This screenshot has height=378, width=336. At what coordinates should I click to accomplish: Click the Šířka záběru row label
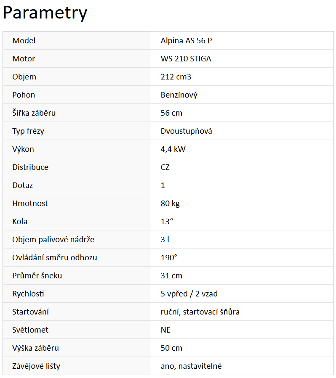tap(34, 113)
